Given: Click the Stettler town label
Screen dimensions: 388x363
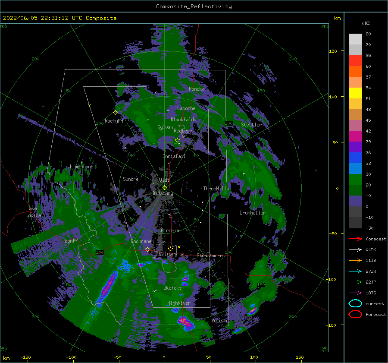Looking at the screenshot, I should (x=251, y=125).
